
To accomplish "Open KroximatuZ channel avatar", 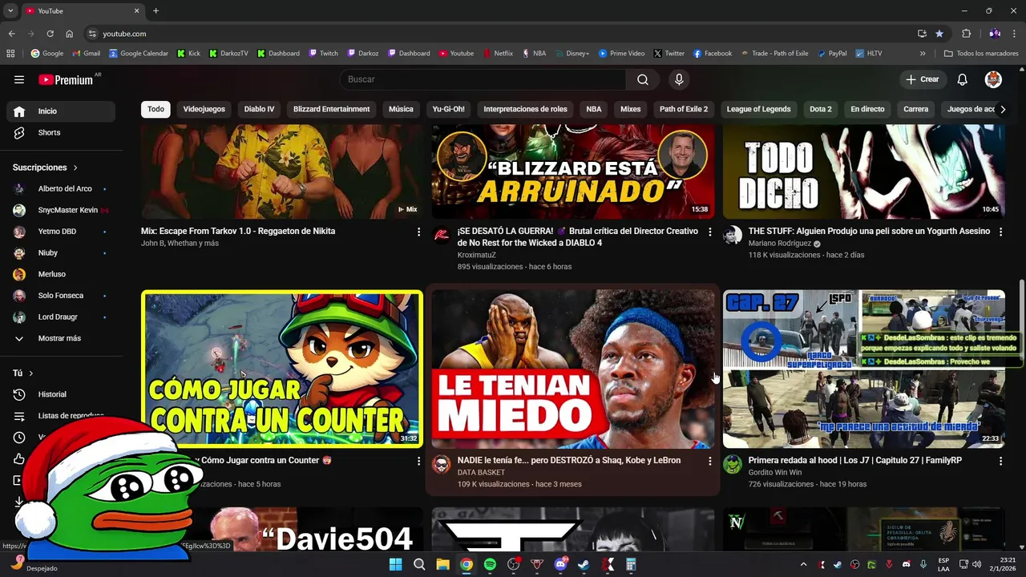I will [441, 235].
